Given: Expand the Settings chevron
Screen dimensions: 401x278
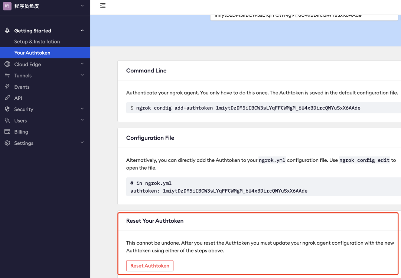Looking at the screenshot, I should [x=82, y=143].
